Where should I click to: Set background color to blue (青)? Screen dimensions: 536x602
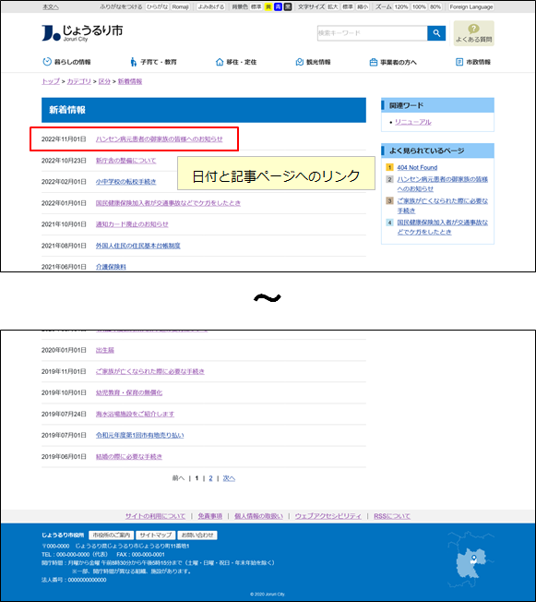278,6
